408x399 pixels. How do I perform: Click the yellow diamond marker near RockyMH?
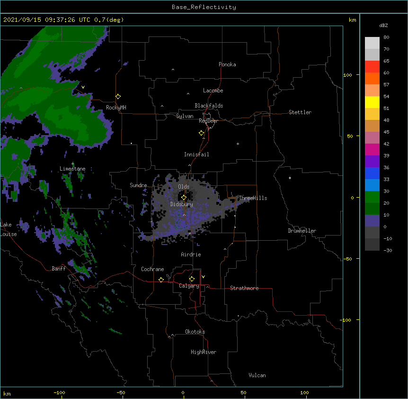[118, 97]
